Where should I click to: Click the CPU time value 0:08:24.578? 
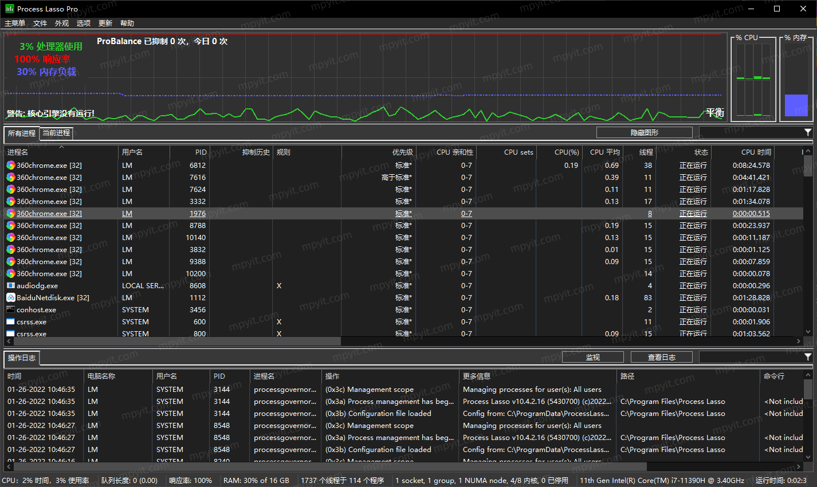click(x=751, y=165)
